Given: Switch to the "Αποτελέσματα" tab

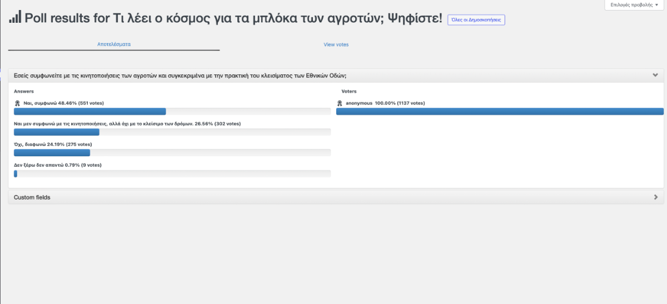Looking at the screenshot, I should click(x=114, y=44).
